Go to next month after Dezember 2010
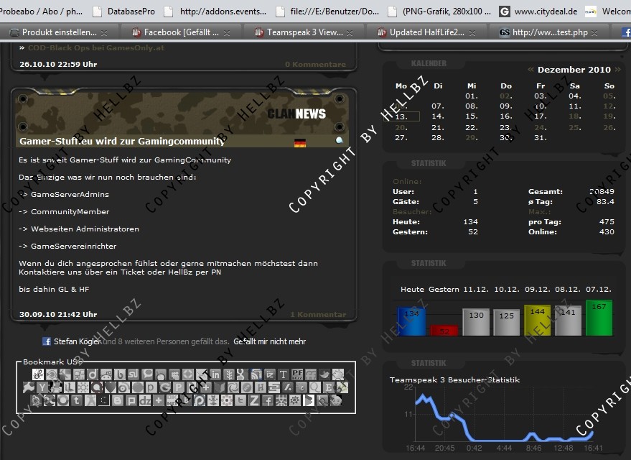 pos(617,70)
